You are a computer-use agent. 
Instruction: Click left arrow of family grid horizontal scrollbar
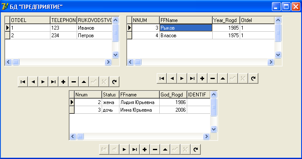pyautogui.click(x=72, y=137)
